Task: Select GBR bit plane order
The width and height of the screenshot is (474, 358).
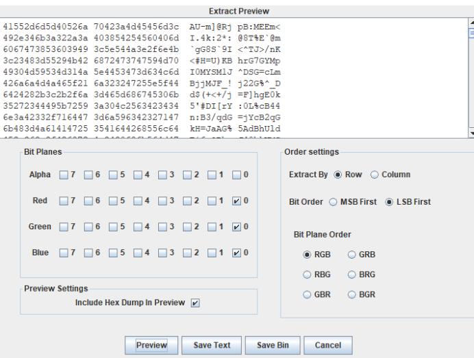Action: click(307, 294)
